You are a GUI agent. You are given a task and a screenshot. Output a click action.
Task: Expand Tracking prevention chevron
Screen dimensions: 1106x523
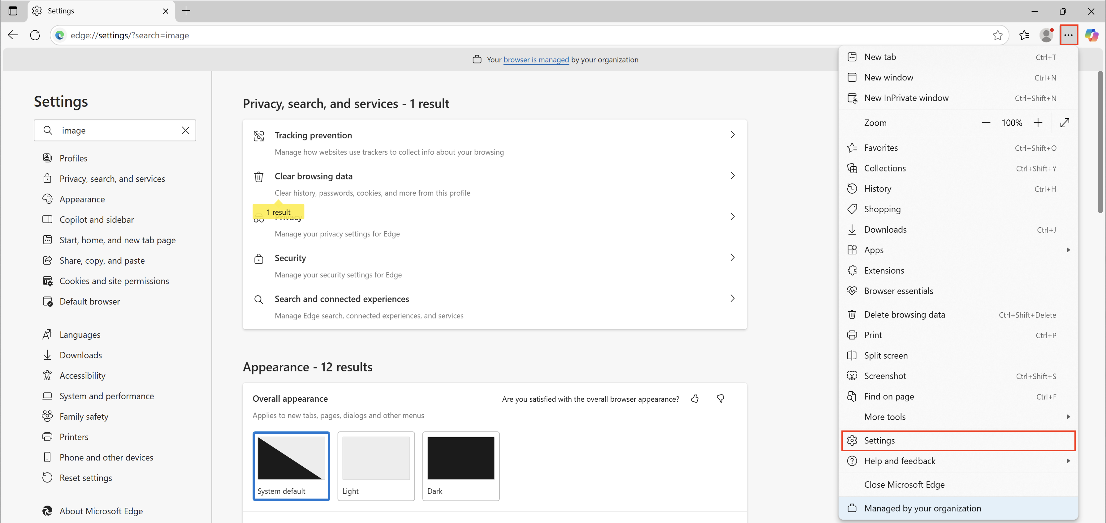732,135
